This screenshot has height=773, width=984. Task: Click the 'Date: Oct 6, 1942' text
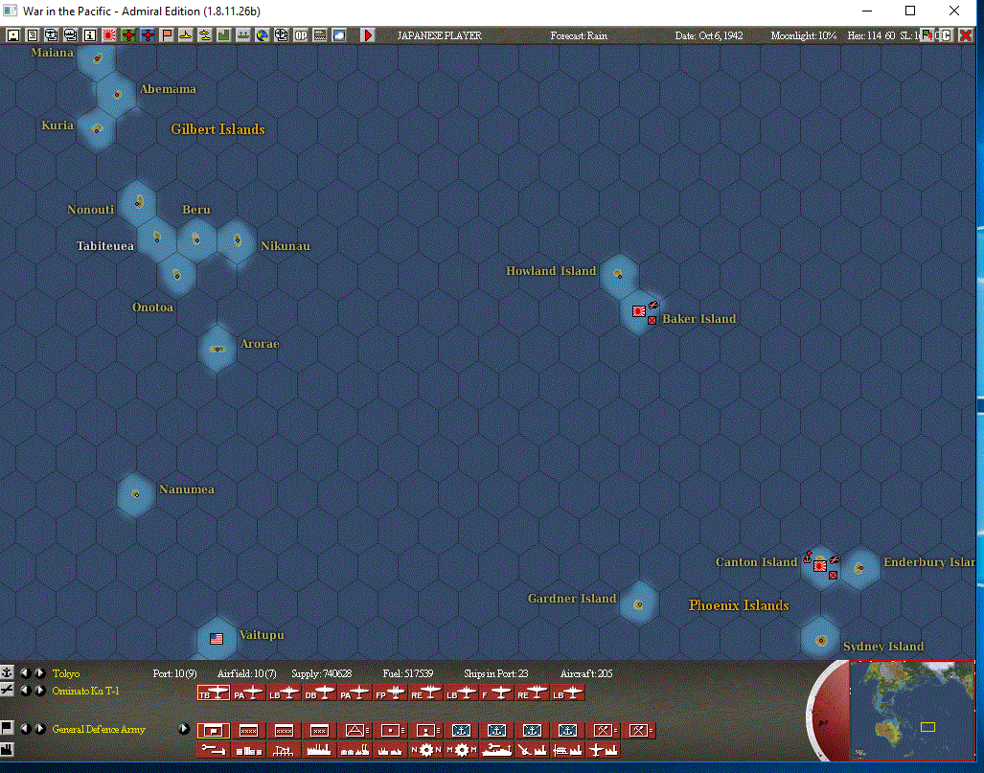coord(708,35)
